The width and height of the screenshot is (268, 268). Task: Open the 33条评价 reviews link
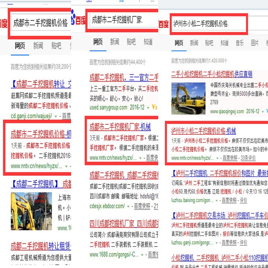tap(248, 158)
